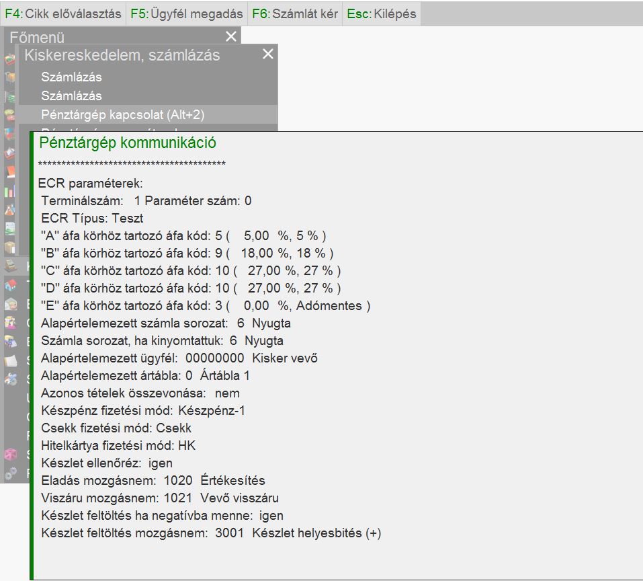Click the Pénztárgép kommunikáció window title
Image resolution: width=643 pixels, height=581 pixels.
128,143
